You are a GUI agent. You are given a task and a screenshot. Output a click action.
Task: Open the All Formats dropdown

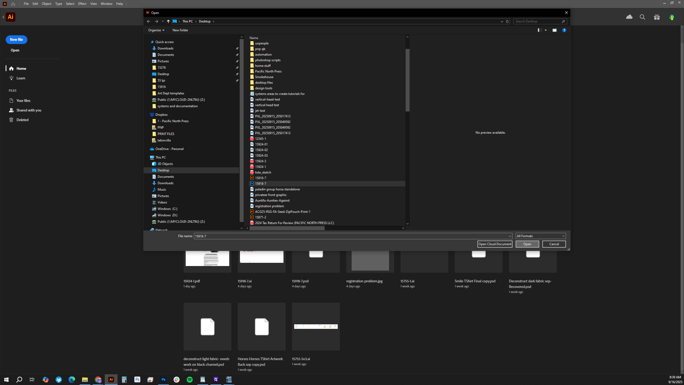coord(541,236)
